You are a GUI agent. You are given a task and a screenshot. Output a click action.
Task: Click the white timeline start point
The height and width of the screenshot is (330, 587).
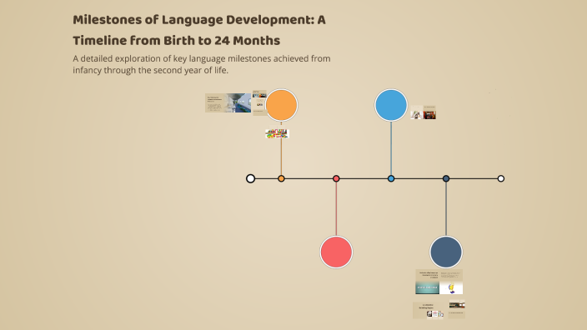pyautogui.click(x=250, y=178)
